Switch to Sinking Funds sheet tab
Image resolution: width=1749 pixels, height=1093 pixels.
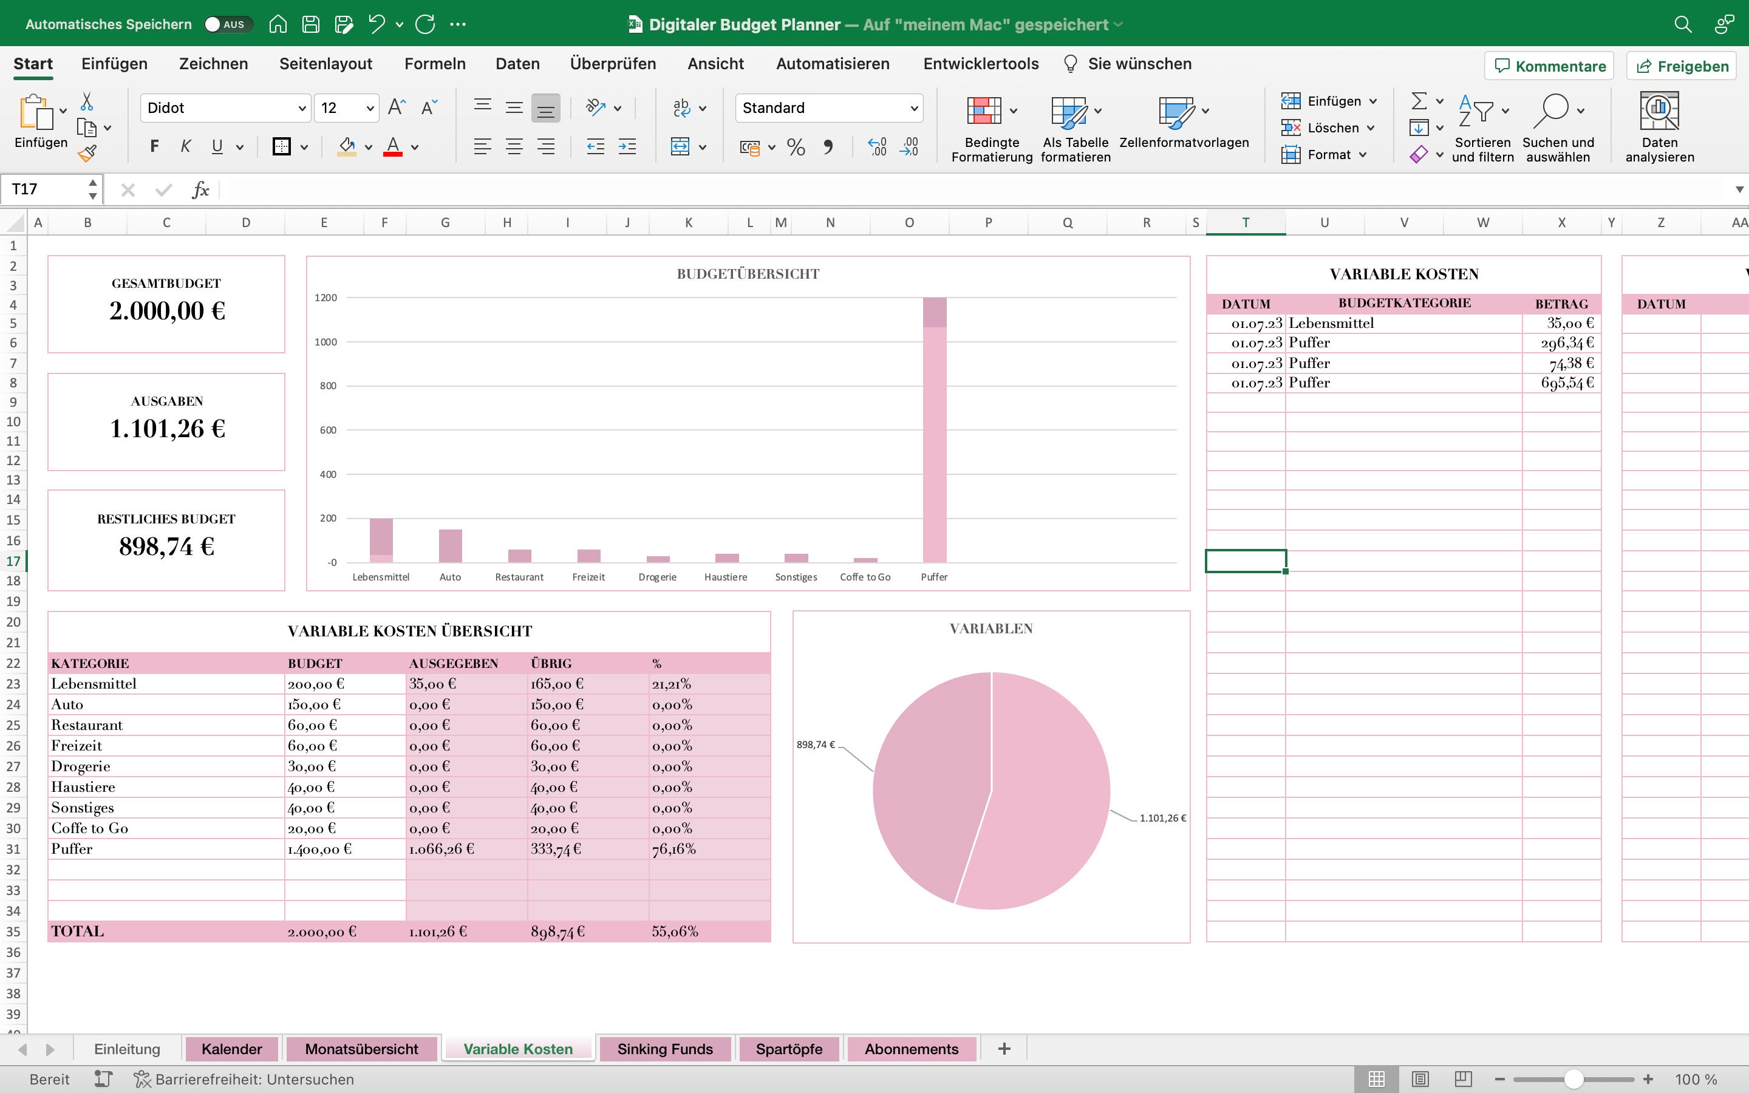(x=665, y=1049)
